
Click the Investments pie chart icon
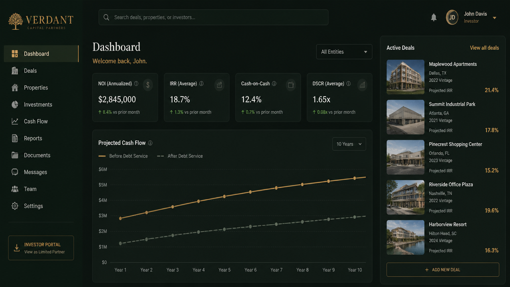point(15,104)
